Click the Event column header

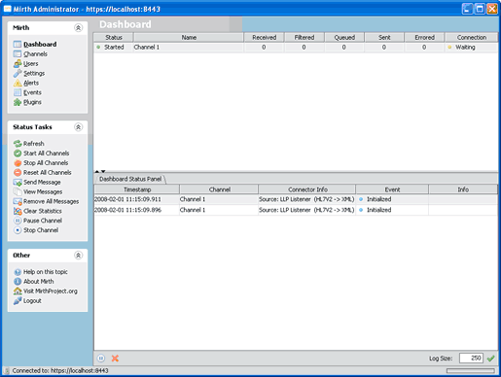[392, 189]
